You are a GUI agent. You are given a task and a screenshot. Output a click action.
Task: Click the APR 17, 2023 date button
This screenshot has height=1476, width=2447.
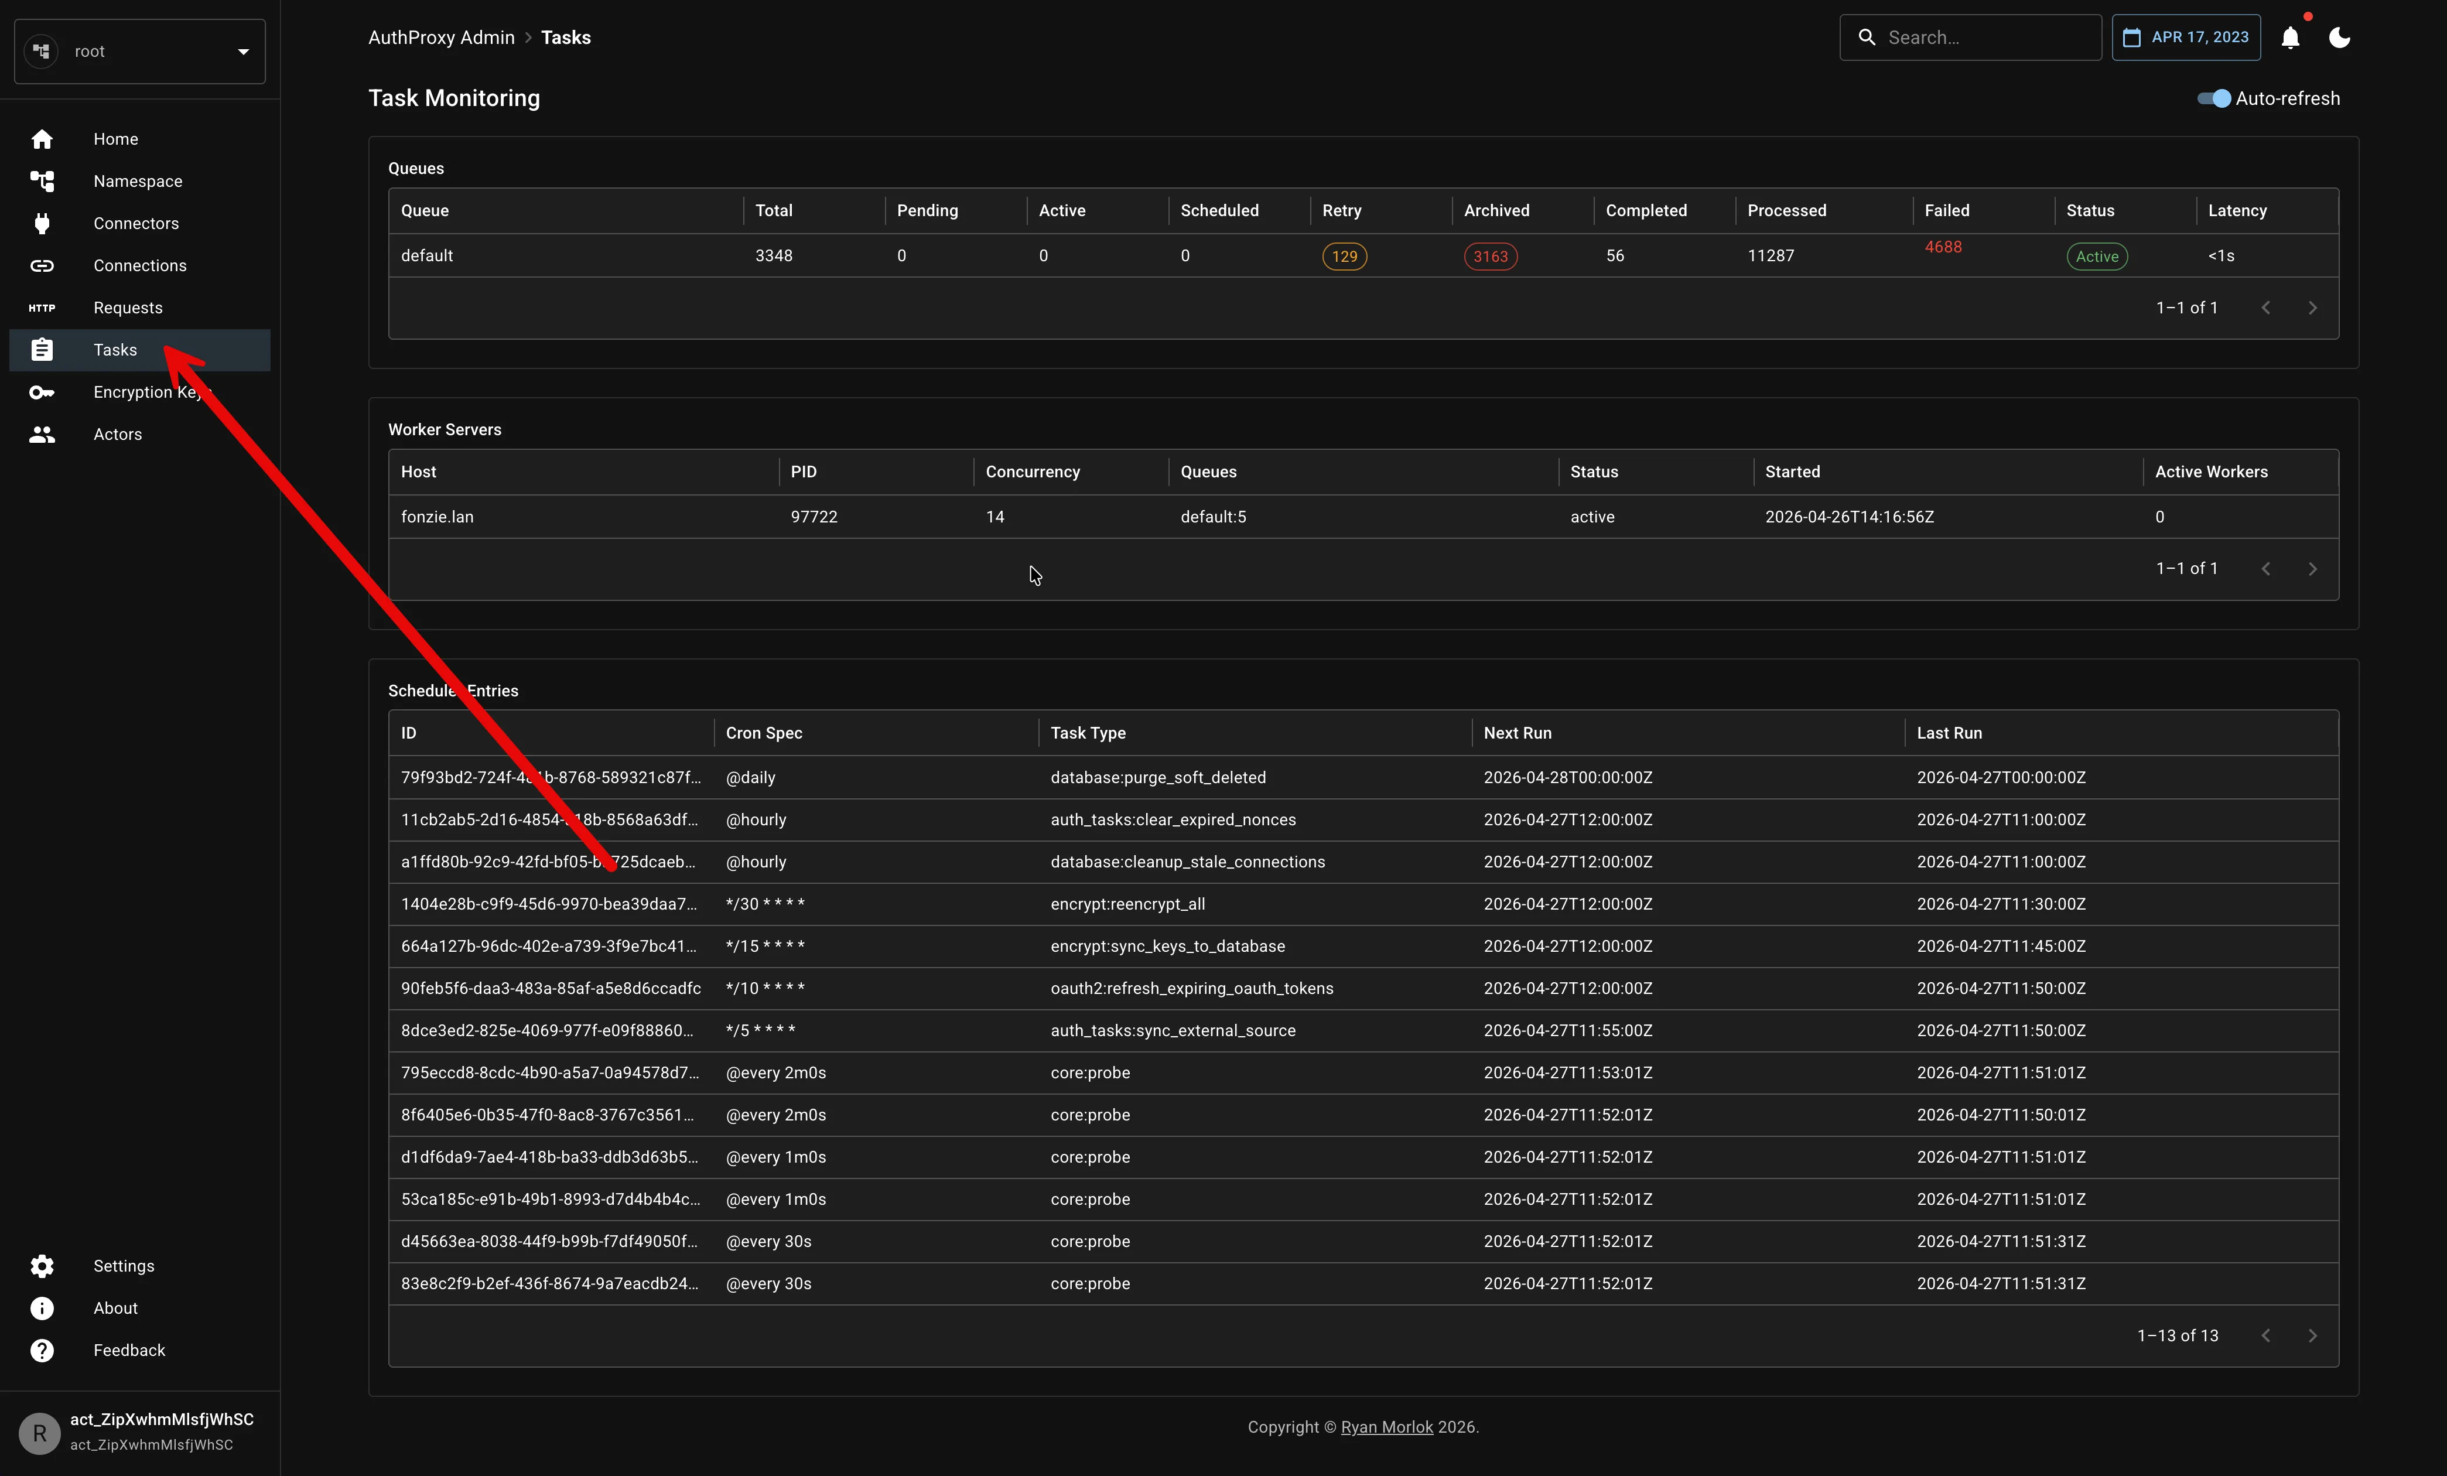click(x=2186, y=37)
